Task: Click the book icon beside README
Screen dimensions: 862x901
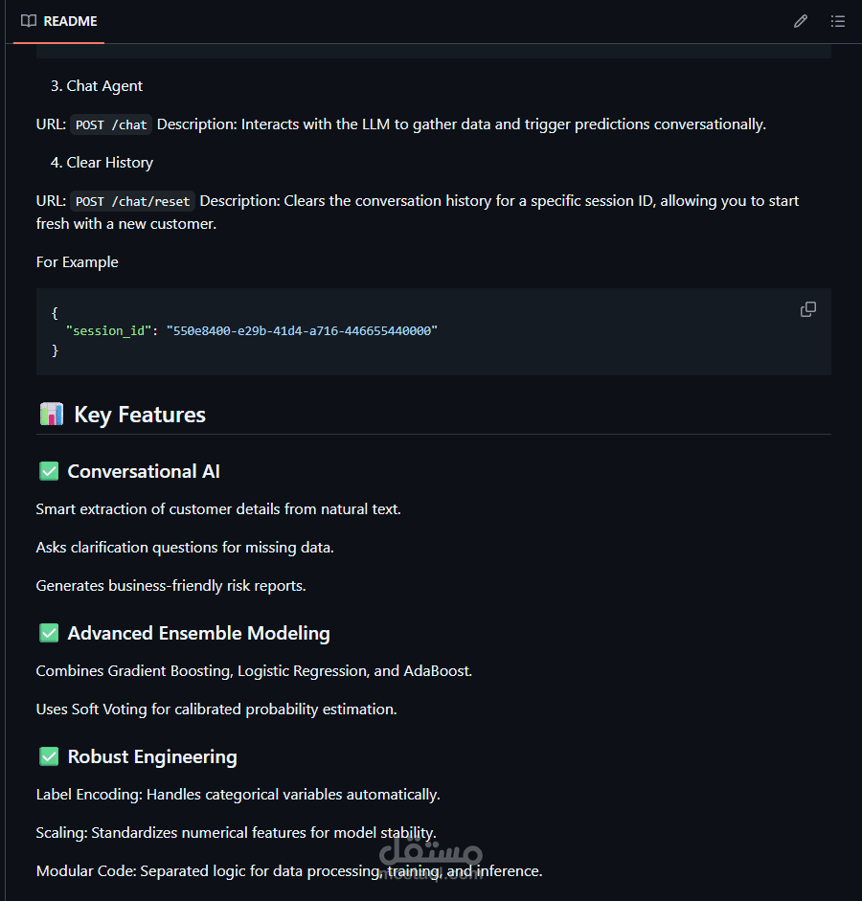Action: (x=29, y=21)
